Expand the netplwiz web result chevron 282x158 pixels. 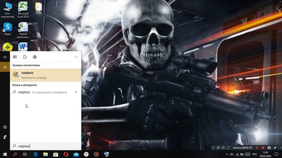(76, 92)
